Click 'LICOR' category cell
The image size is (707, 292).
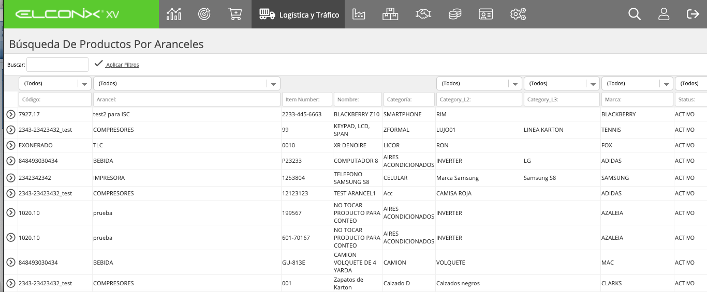coord(392,145)
